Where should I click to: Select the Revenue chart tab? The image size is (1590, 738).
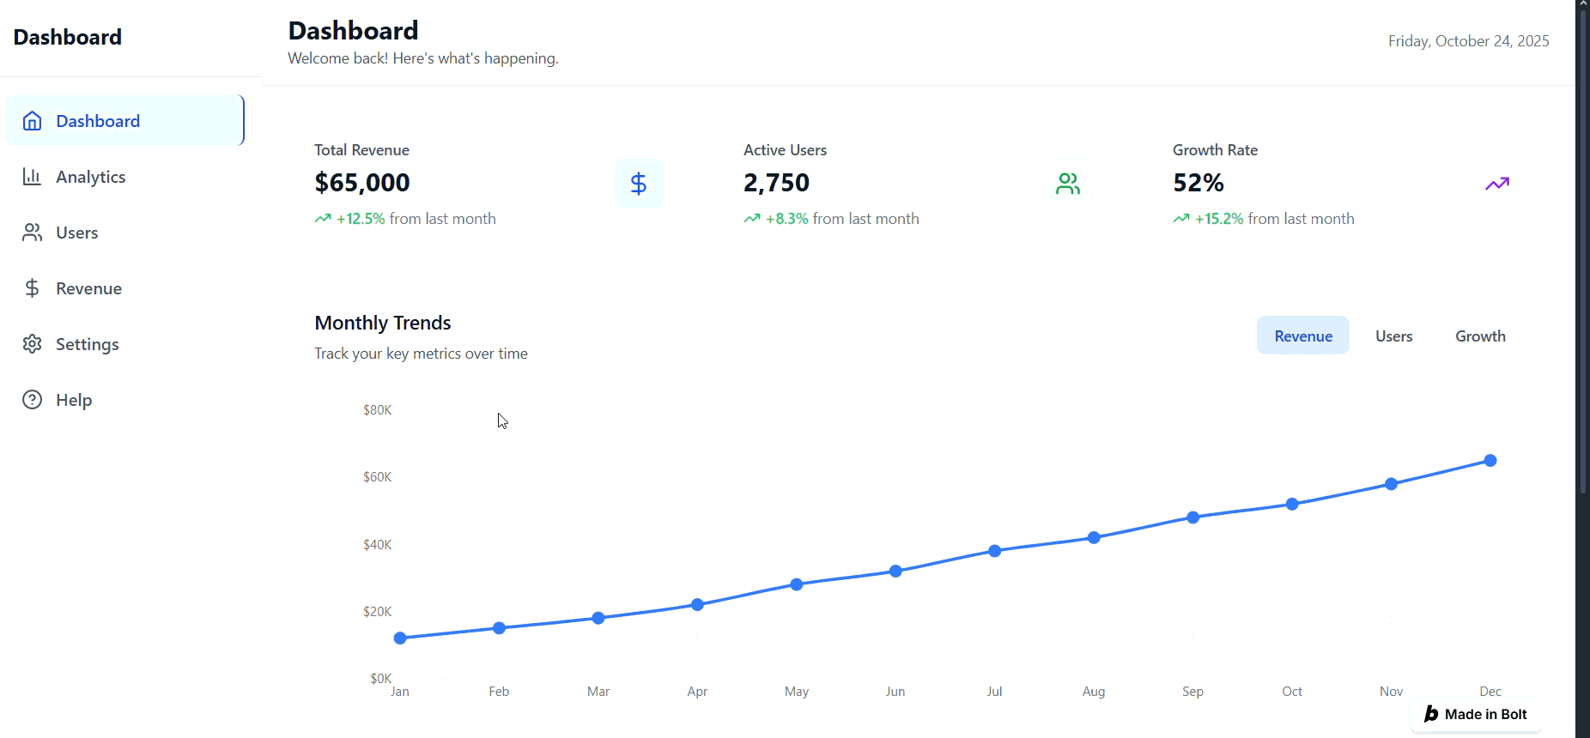pyautogui.click(x=1302, y=336)
